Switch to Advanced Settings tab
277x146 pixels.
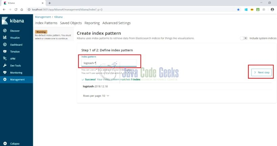(x=117, y=23)
